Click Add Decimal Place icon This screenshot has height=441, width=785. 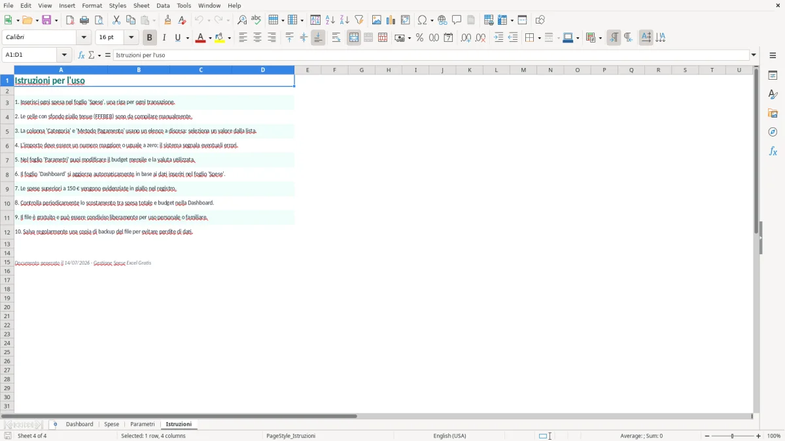point(466,38)
